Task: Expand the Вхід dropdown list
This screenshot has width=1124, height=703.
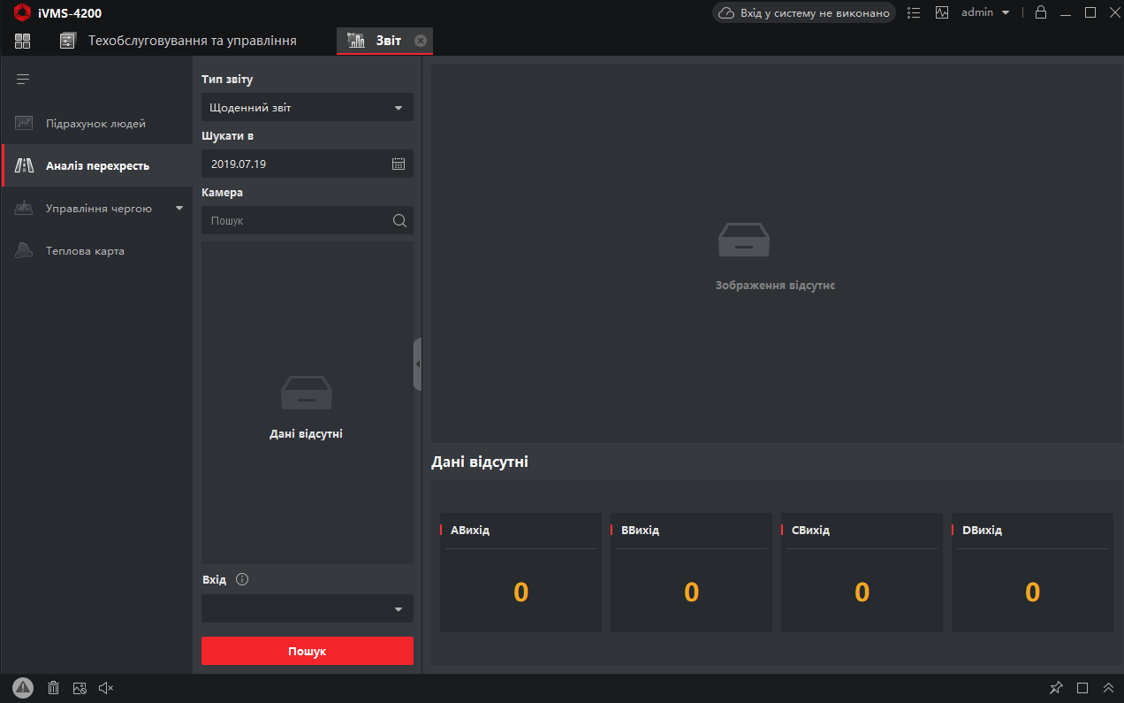Action: (307, 608)
